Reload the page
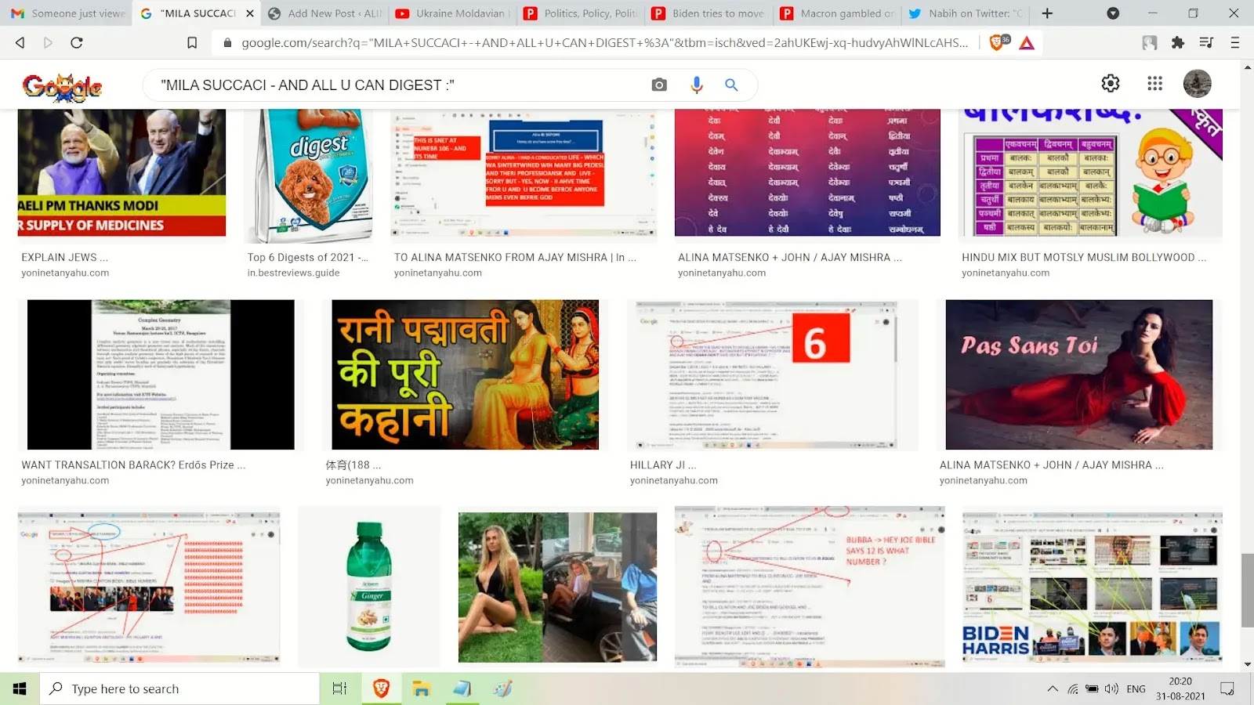The height and width of the screenshot is (705, 1254). (77, 42)
